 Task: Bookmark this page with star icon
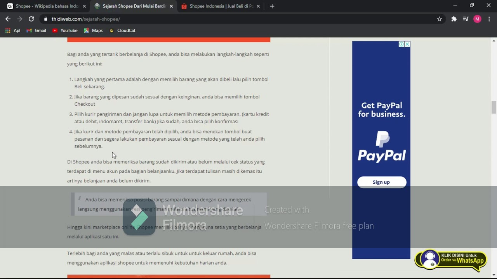point(440,19)
